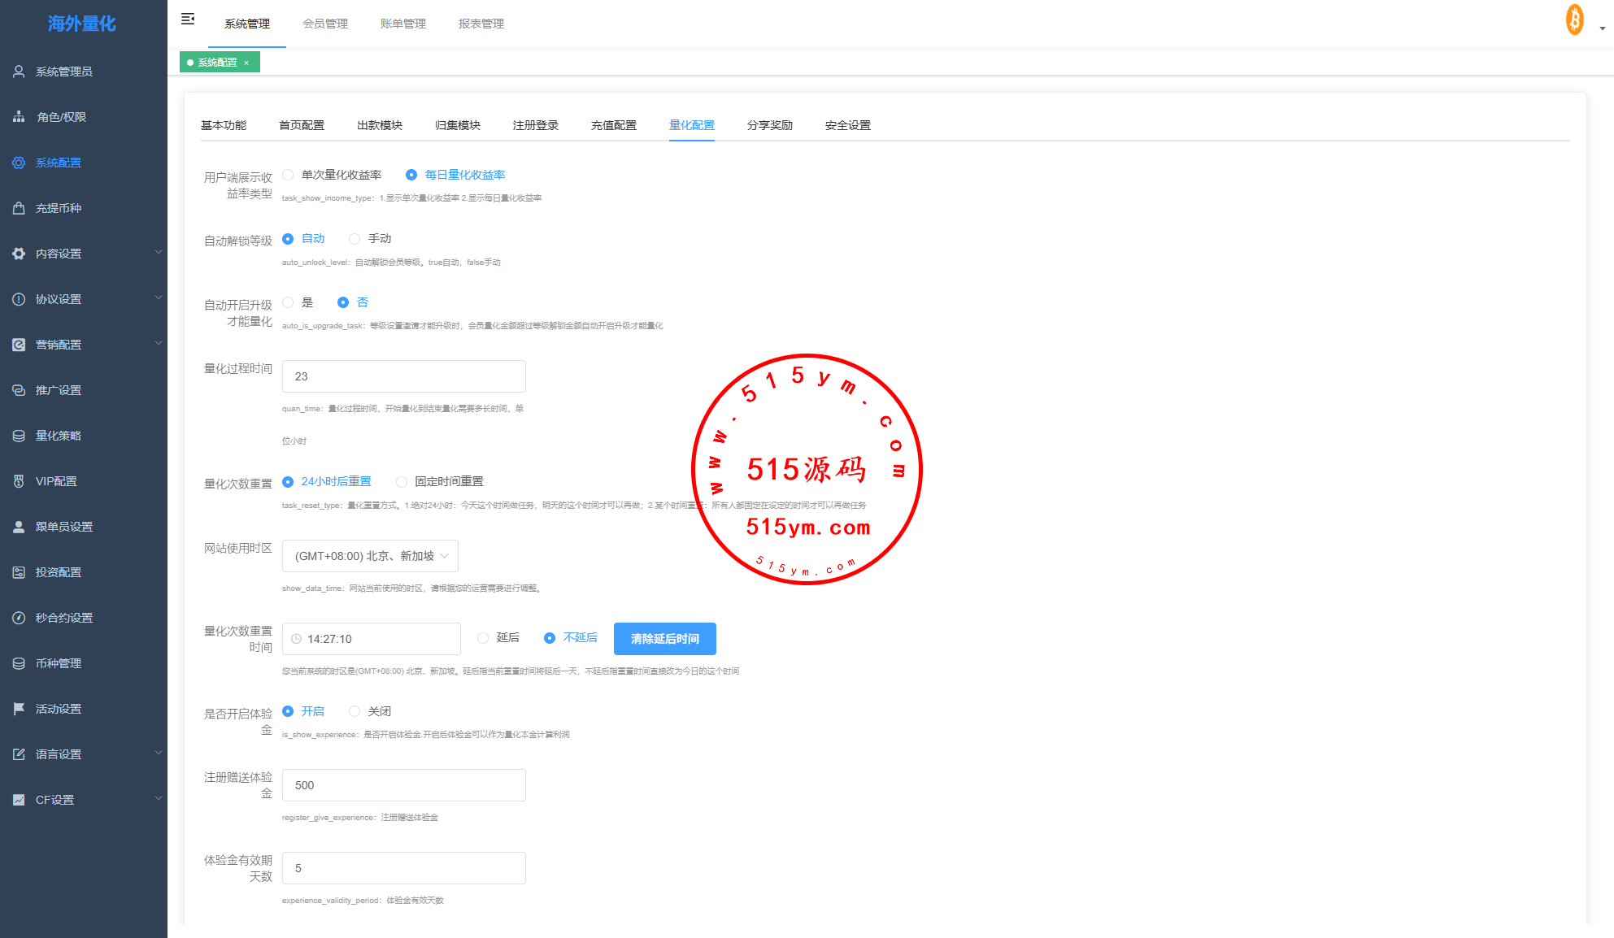Click 秒合约设置 compass icon in sidebar

point(19,618)
